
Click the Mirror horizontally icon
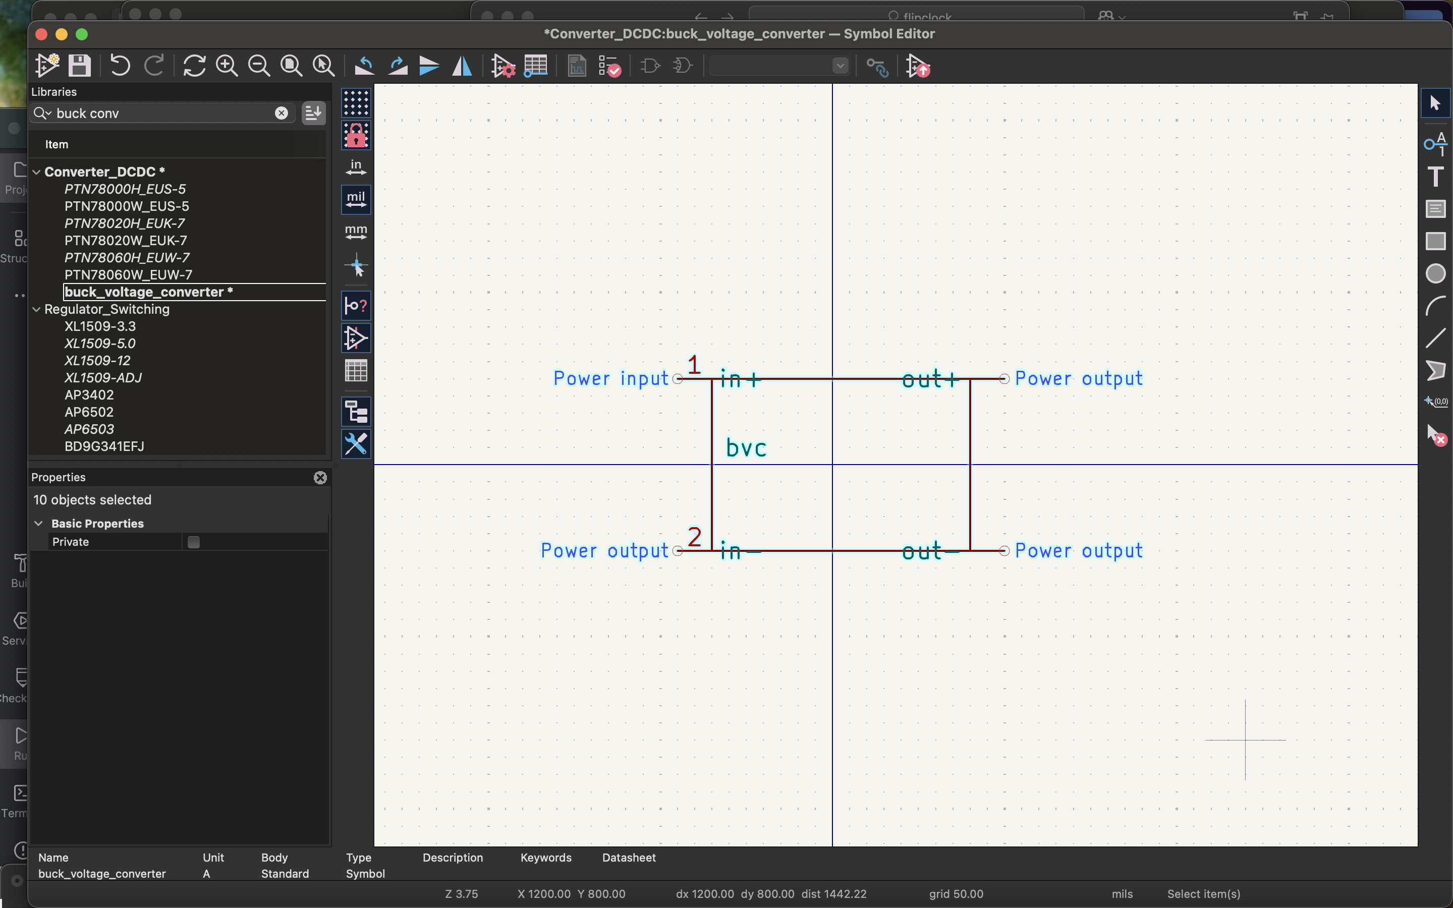click(462, 66)
